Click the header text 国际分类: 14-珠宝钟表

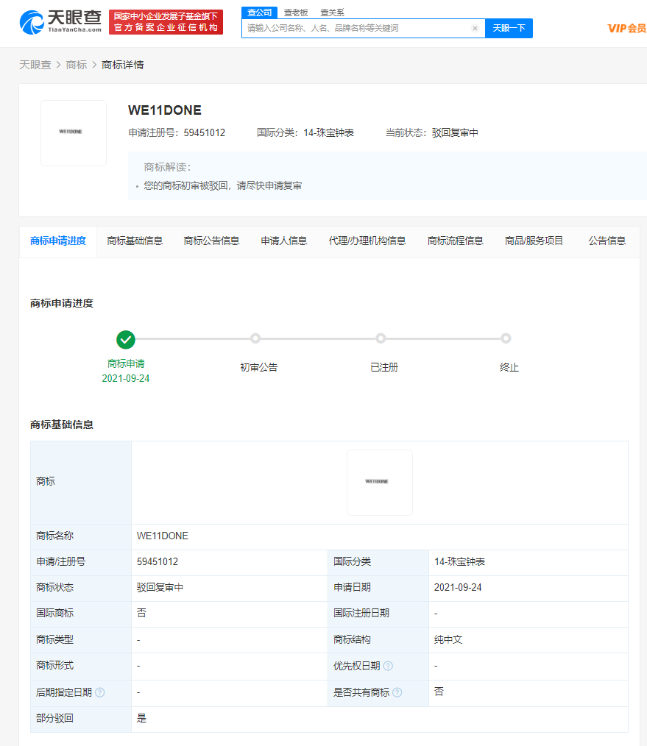pyautogui.click(x=305, y=132)
